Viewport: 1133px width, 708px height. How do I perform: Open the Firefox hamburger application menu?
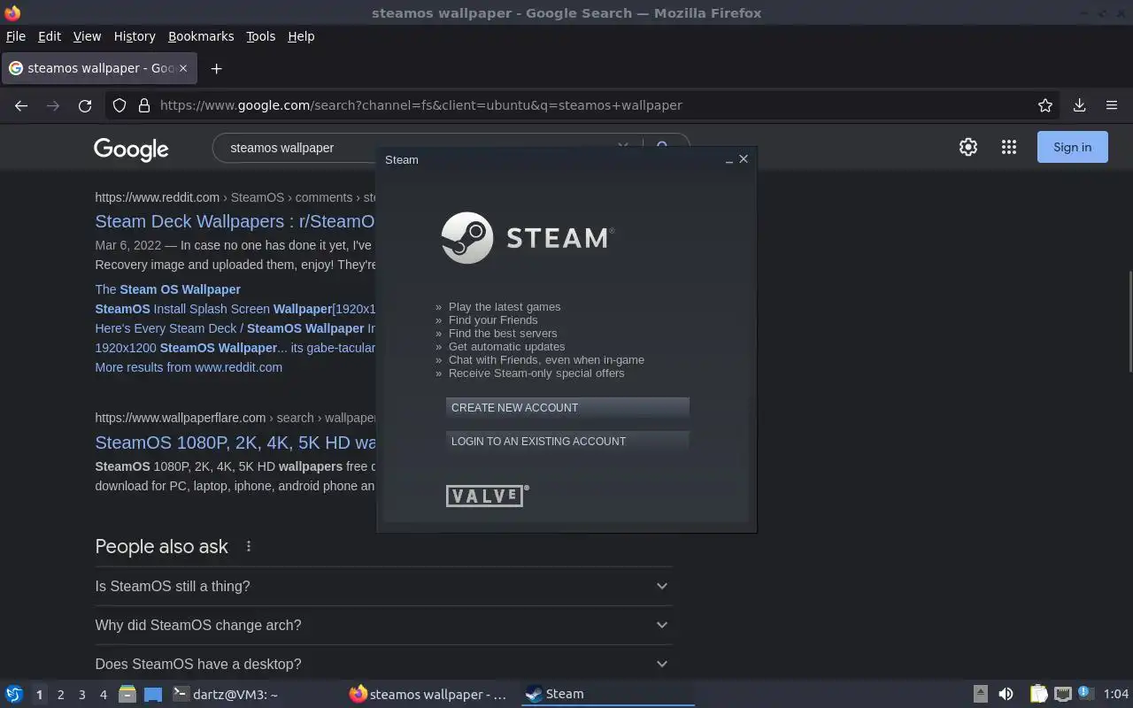coord(1112,105)
